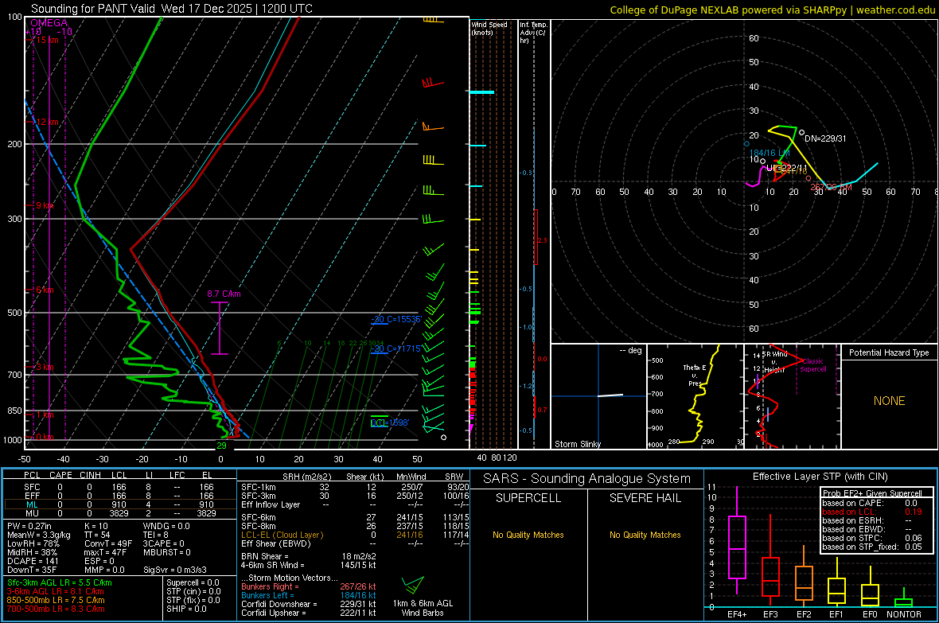Click the PW = 0.27in value
Viewport: 939px width, 623px height.
[x=29, y=526]
